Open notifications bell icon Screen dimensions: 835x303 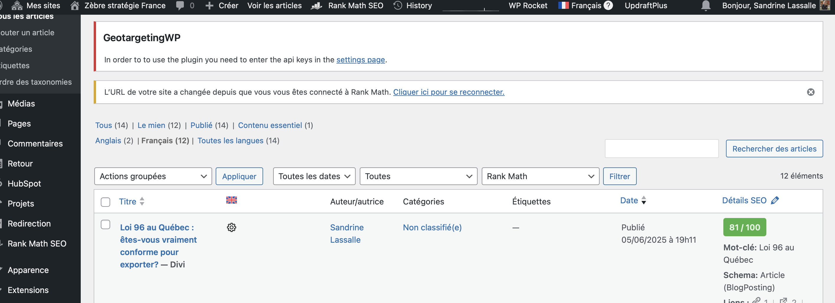point(706,6)
